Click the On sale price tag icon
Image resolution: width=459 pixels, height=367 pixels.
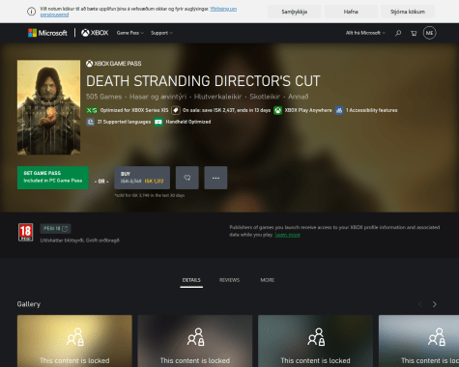175,110
